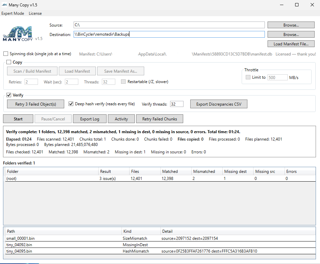This screenshot has height=264, width=320.
Task: Browse for the Source folder
Action: 291,25
